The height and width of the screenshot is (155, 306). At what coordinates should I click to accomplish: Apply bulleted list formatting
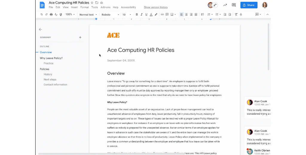pyautogui.click(x=217, y=14)
